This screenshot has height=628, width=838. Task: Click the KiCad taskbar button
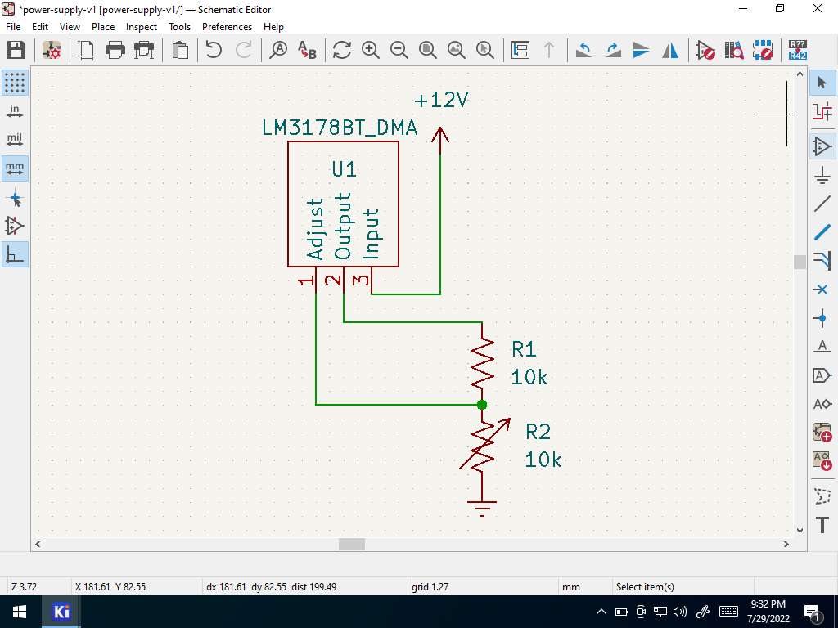pos(61,612)
